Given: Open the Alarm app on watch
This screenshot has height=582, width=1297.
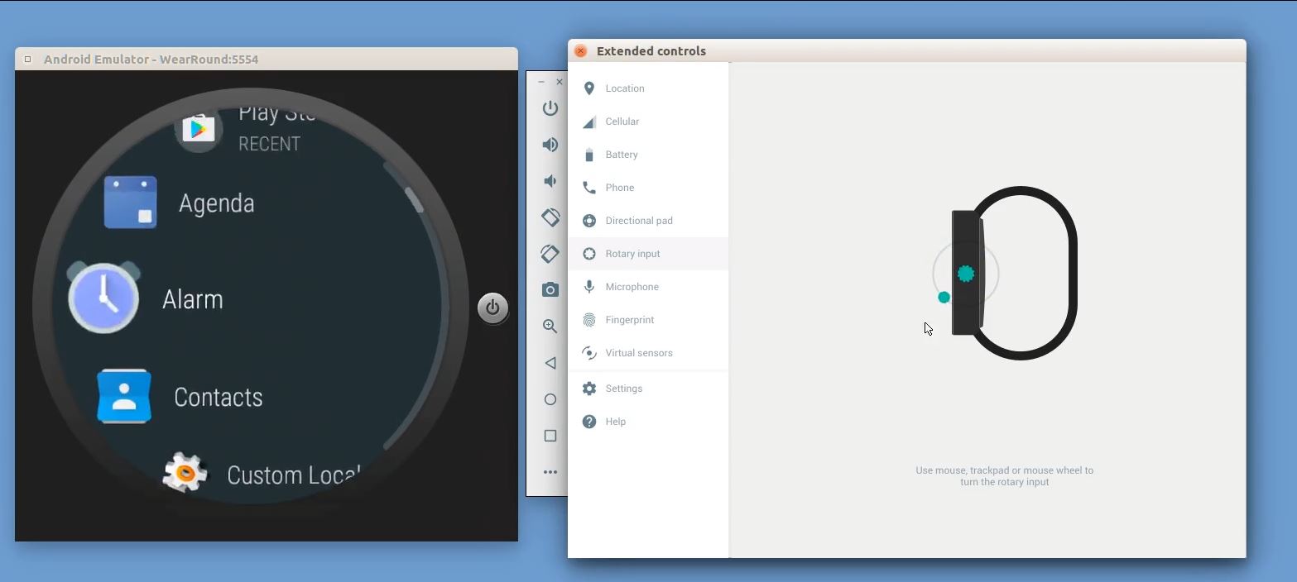Looking at the screenshot, I should click(191, 299).
